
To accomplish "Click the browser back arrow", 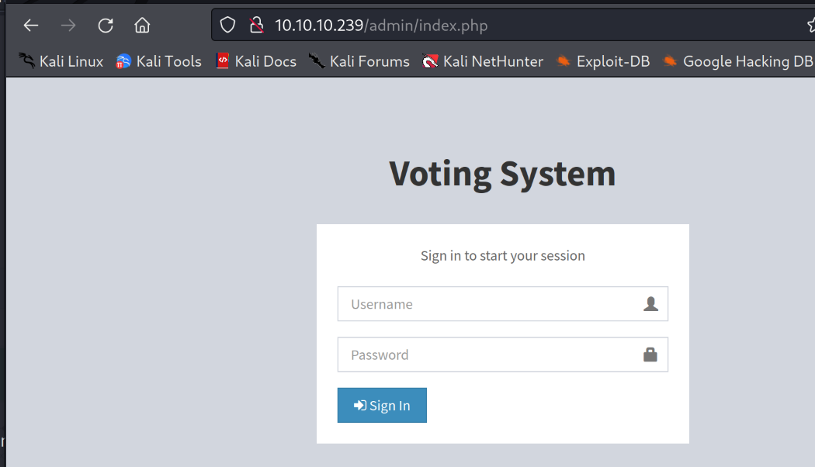I will (x=30, y=26).
